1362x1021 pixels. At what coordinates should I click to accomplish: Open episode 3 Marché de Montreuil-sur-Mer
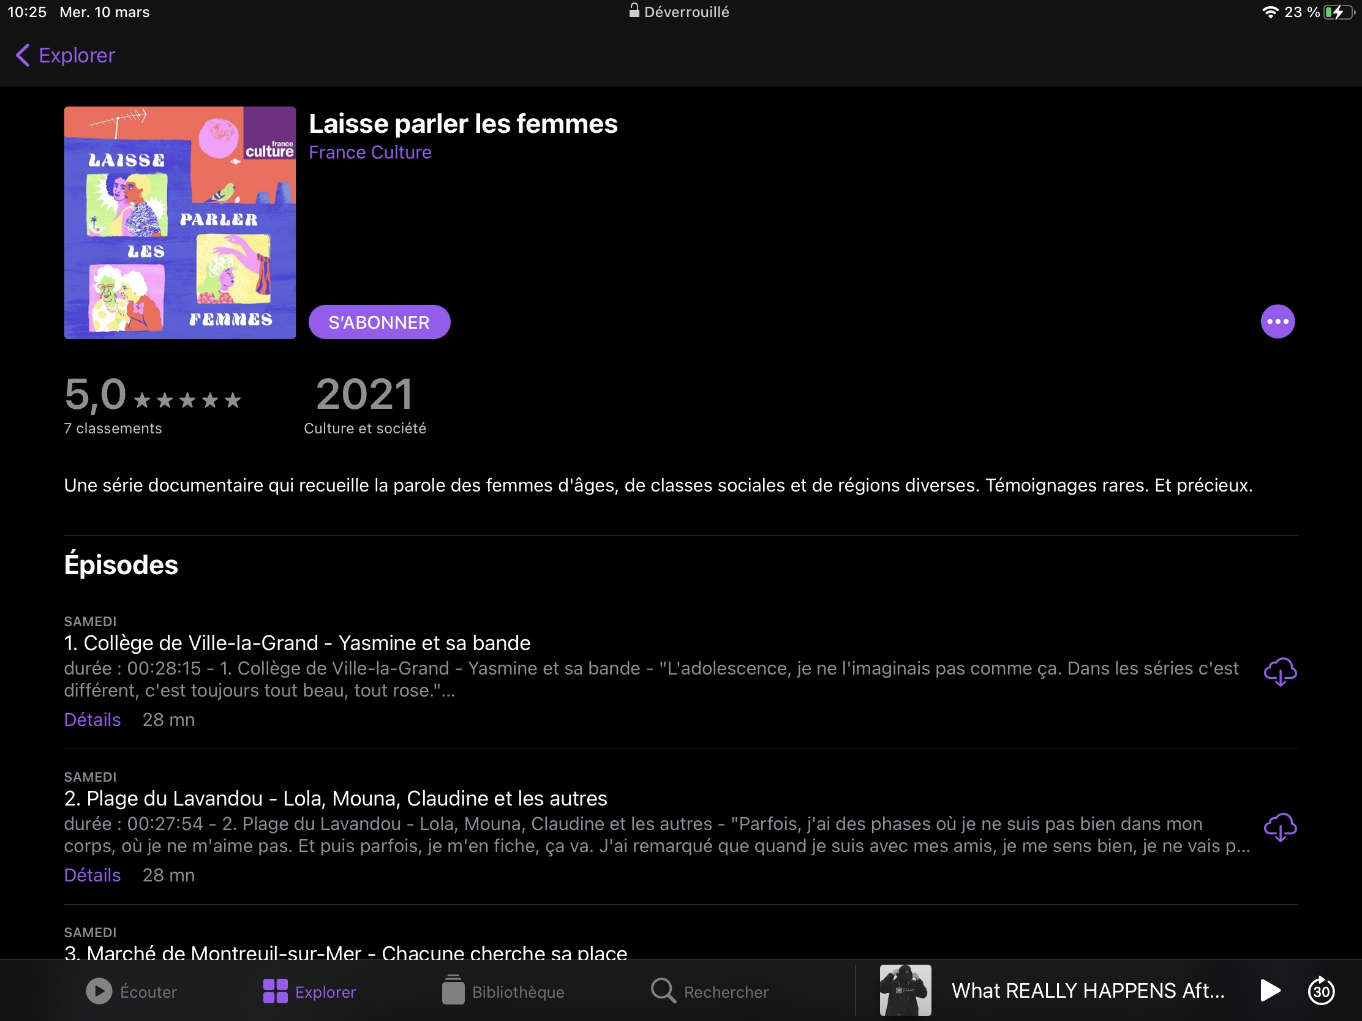pos(345,951)
